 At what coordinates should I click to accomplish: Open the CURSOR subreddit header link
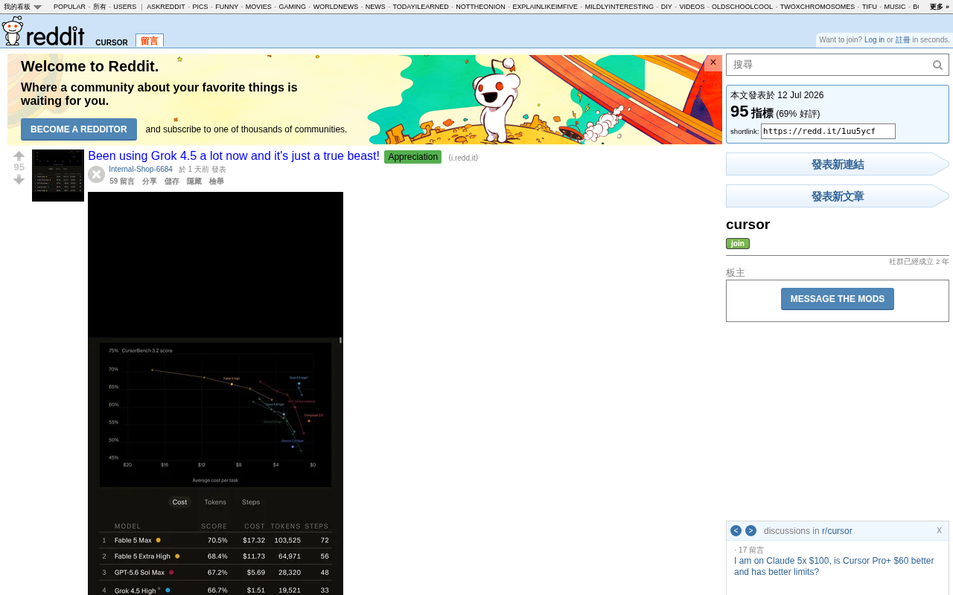(x=112, y=42)
